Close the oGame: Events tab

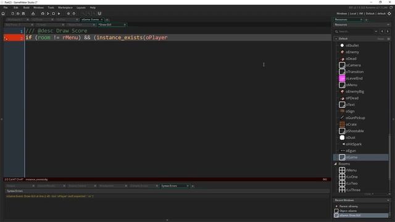pyautogui.click(x=102, y=20)
